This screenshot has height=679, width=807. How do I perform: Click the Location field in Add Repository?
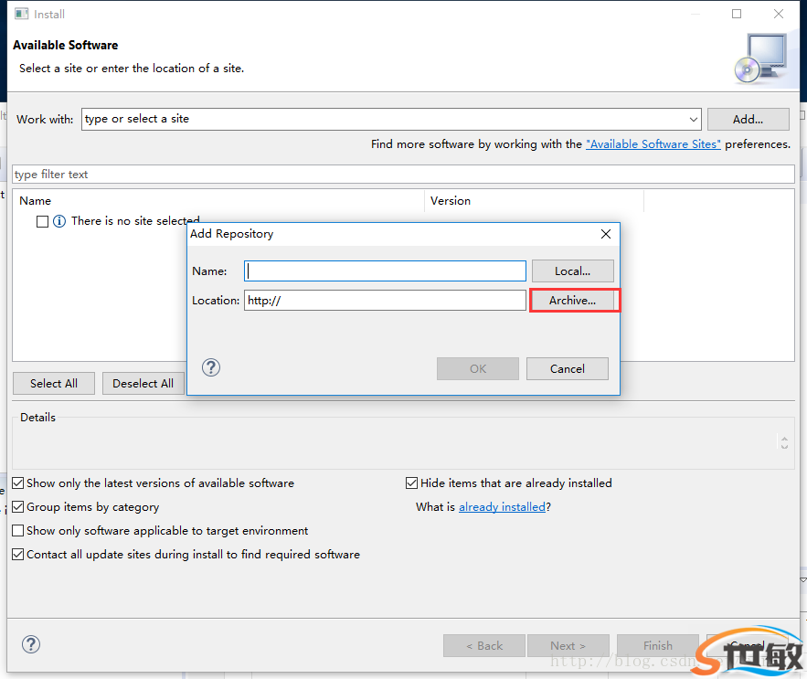[385, 300]
